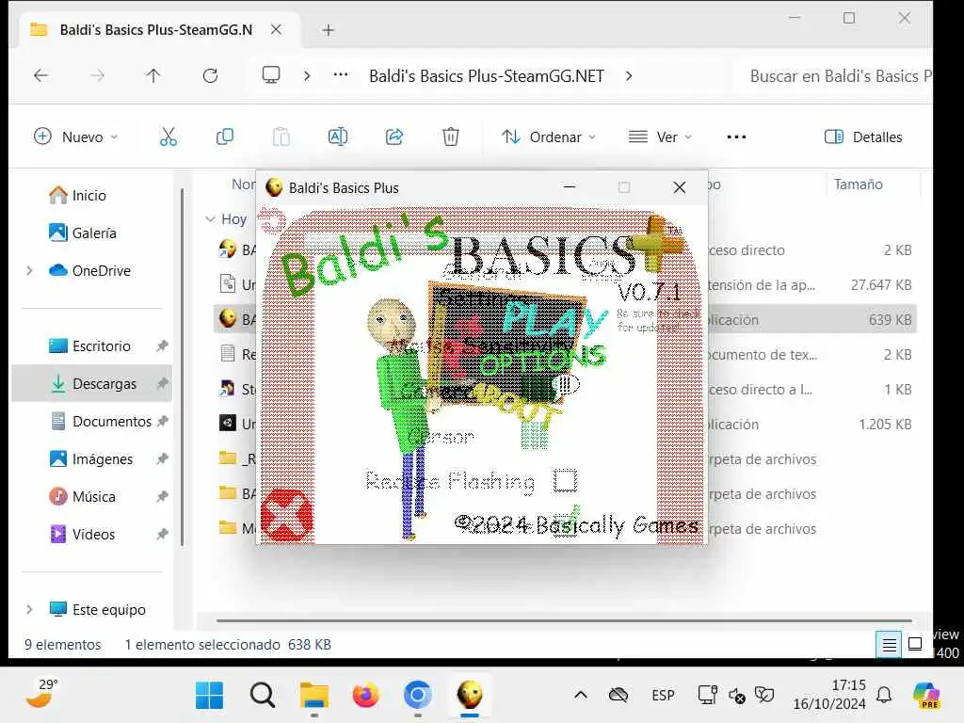This screenshot has width=964, height=723.
Task: Show hidden breadcrumb path via ellipsis
Action: (x=341, y=75)
